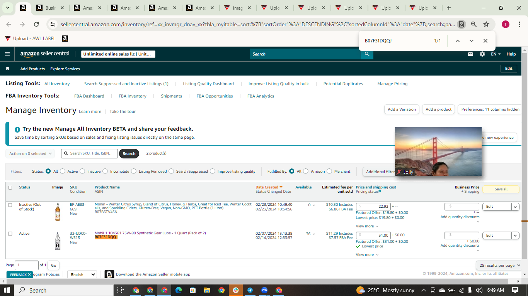The width and height of the screenshot is (528, 296).
Task: Bookmark this page with the star icon
Action: click(486, 24)
